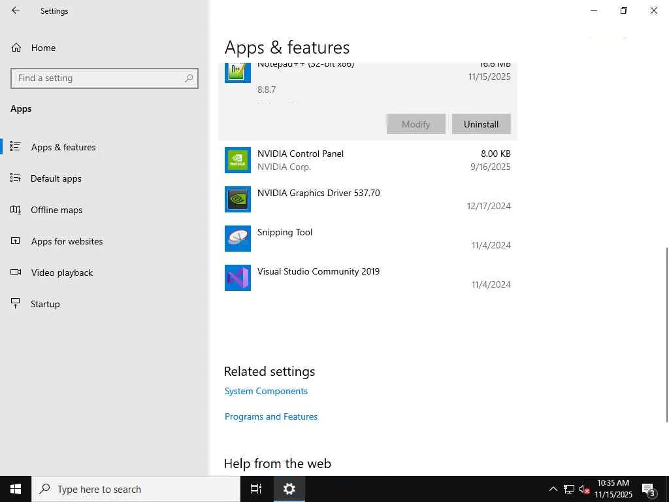Open Startup apps section
The width and height of the screenshot is (669, 502).
tap(105, 304)
